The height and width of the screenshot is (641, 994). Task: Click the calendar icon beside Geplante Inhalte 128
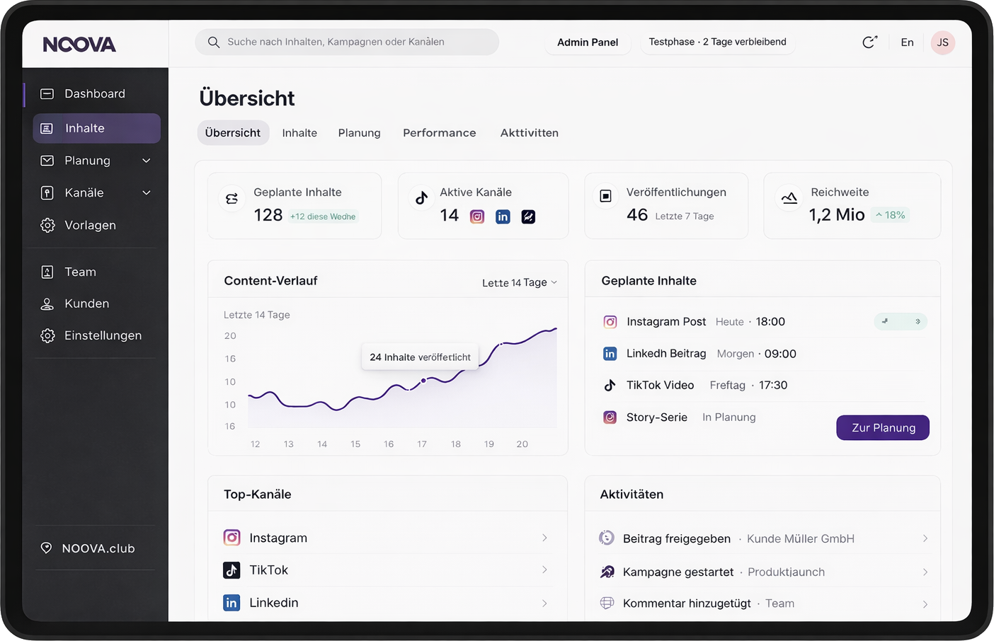pyautogui.click(x=232, y=197)
